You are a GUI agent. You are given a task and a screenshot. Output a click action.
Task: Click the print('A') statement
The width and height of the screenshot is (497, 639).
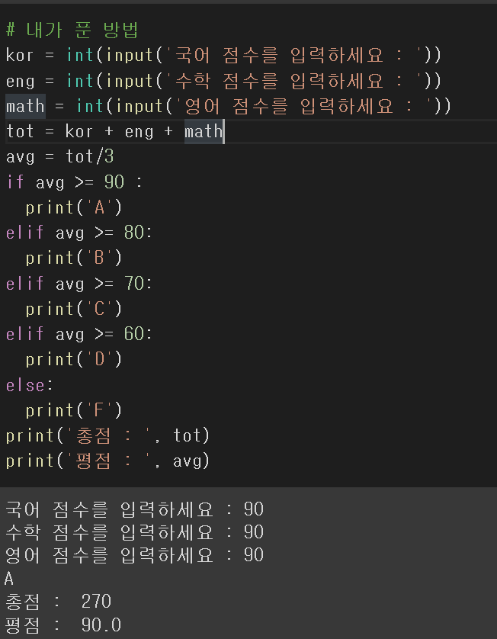pyautogui.click(x=74, y=208)
